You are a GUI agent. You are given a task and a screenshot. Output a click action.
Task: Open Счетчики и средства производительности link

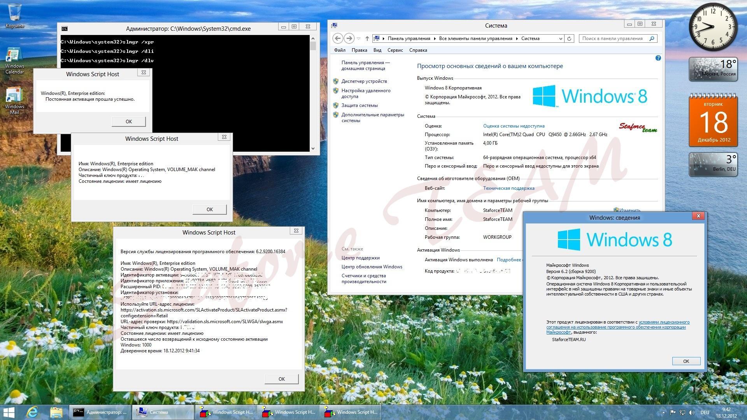364,278
